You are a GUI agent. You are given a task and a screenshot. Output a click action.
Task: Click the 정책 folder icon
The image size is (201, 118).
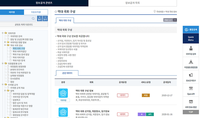click(8, 91)
